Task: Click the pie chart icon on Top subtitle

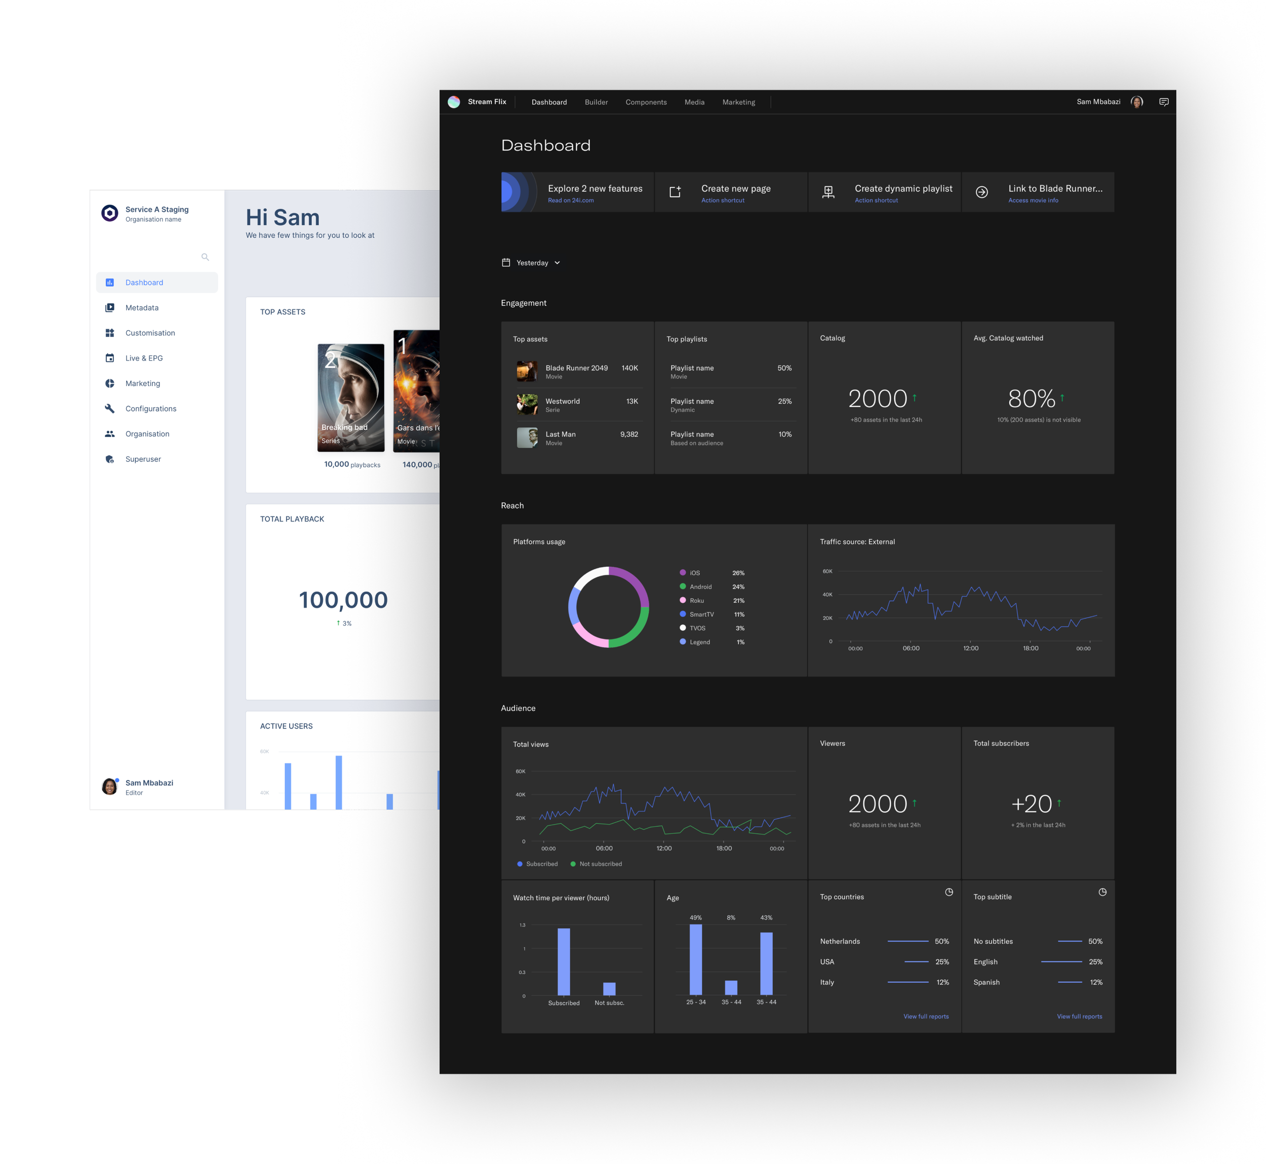Action: [1102, 892]
